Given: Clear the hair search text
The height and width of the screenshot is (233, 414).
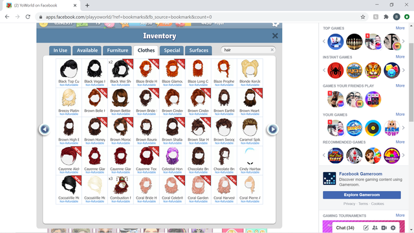Looking at the screenshot, I should point(272,50).
